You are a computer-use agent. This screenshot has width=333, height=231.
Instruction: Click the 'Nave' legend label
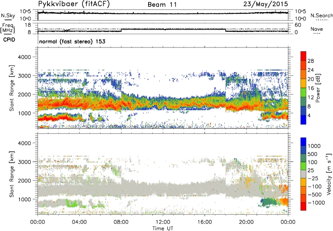point(317,29)
